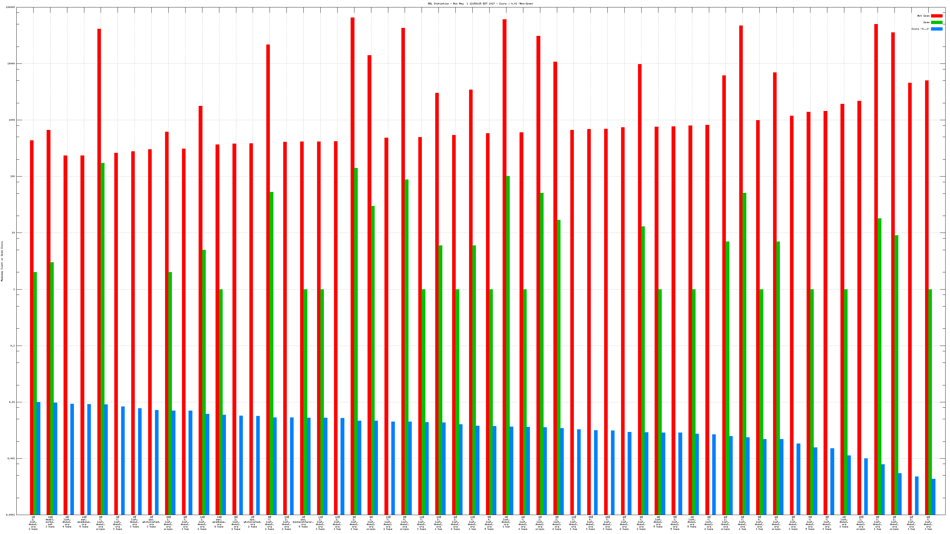Select the 'Score (0..1)' legend text label

click(x=920, y=29)
